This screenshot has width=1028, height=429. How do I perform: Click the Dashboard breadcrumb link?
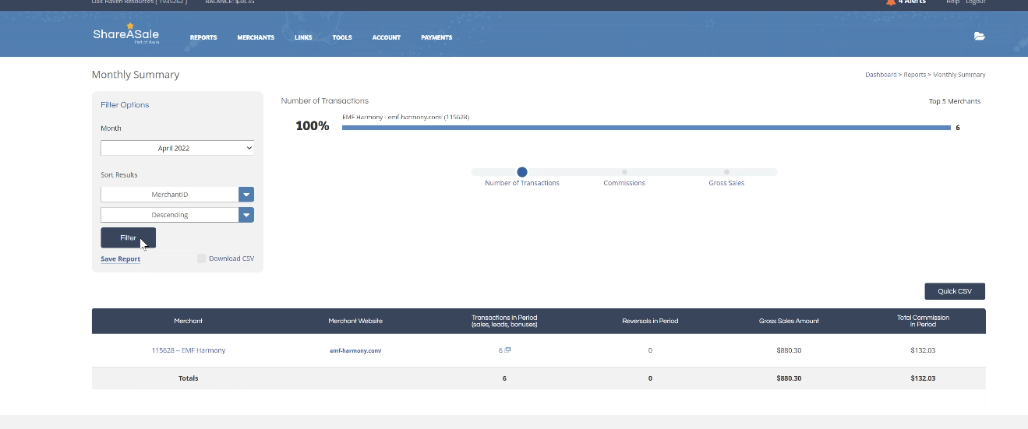click(x=881, y=75)
